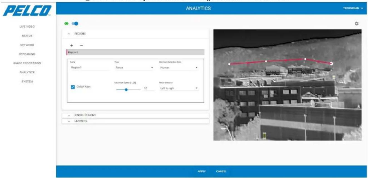Click the ANALYTICS page title
This screenshot has height=178, width=368.
coord(198,8)
